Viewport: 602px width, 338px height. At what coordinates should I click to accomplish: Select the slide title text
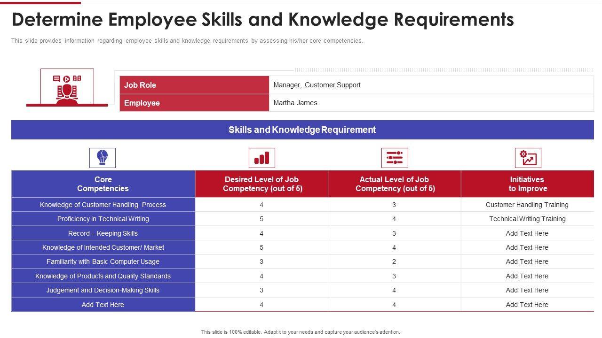point(262,20)
